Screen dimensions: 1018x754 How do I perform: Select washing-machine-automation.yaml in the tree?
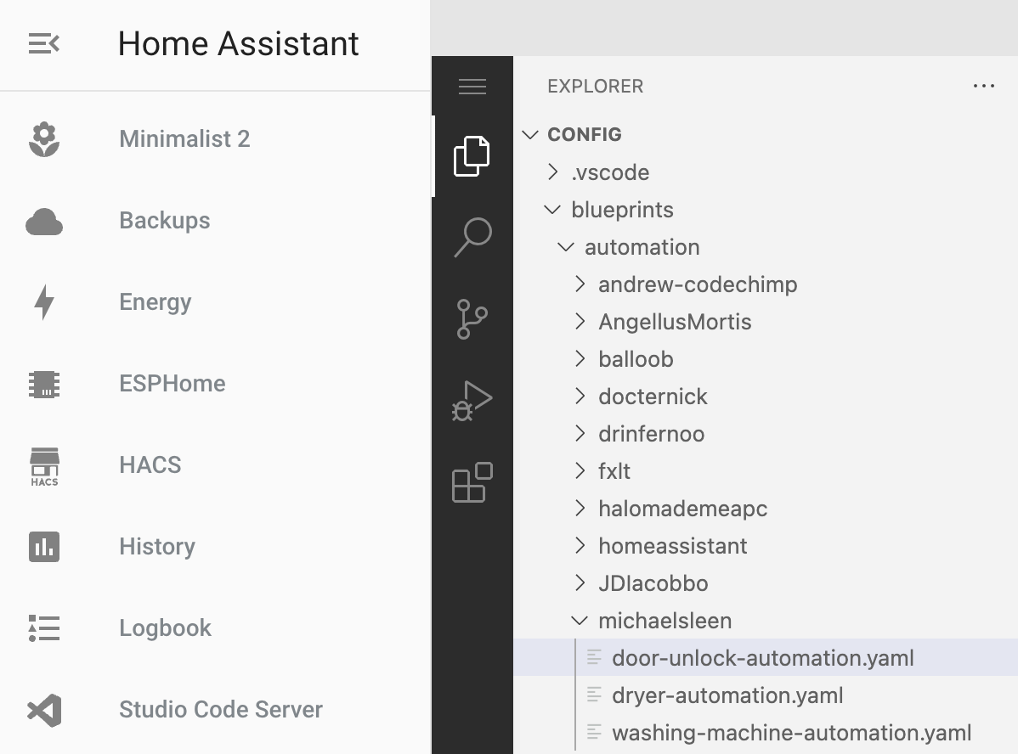pos(791,734)
